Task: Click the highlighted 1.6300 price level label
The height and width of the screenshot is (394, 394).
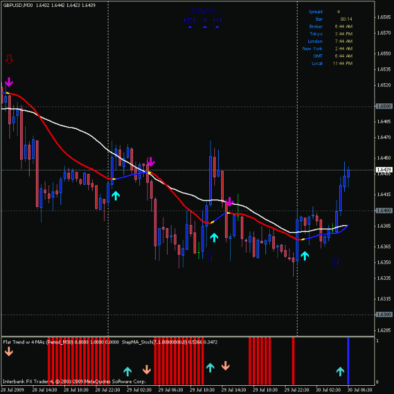Action: tap(384, 315)
